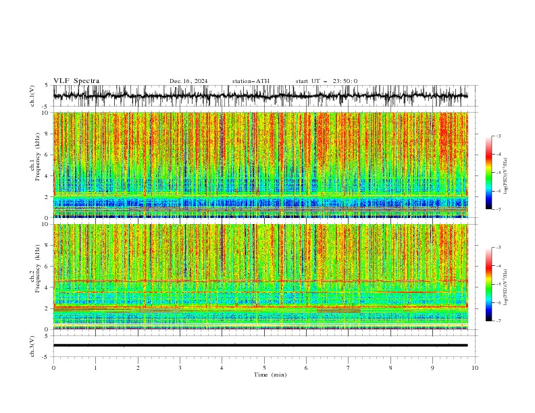Click the '6' kHz tick on ch.2 axis
Screen dimensions: 535x413
coord(47,266)
